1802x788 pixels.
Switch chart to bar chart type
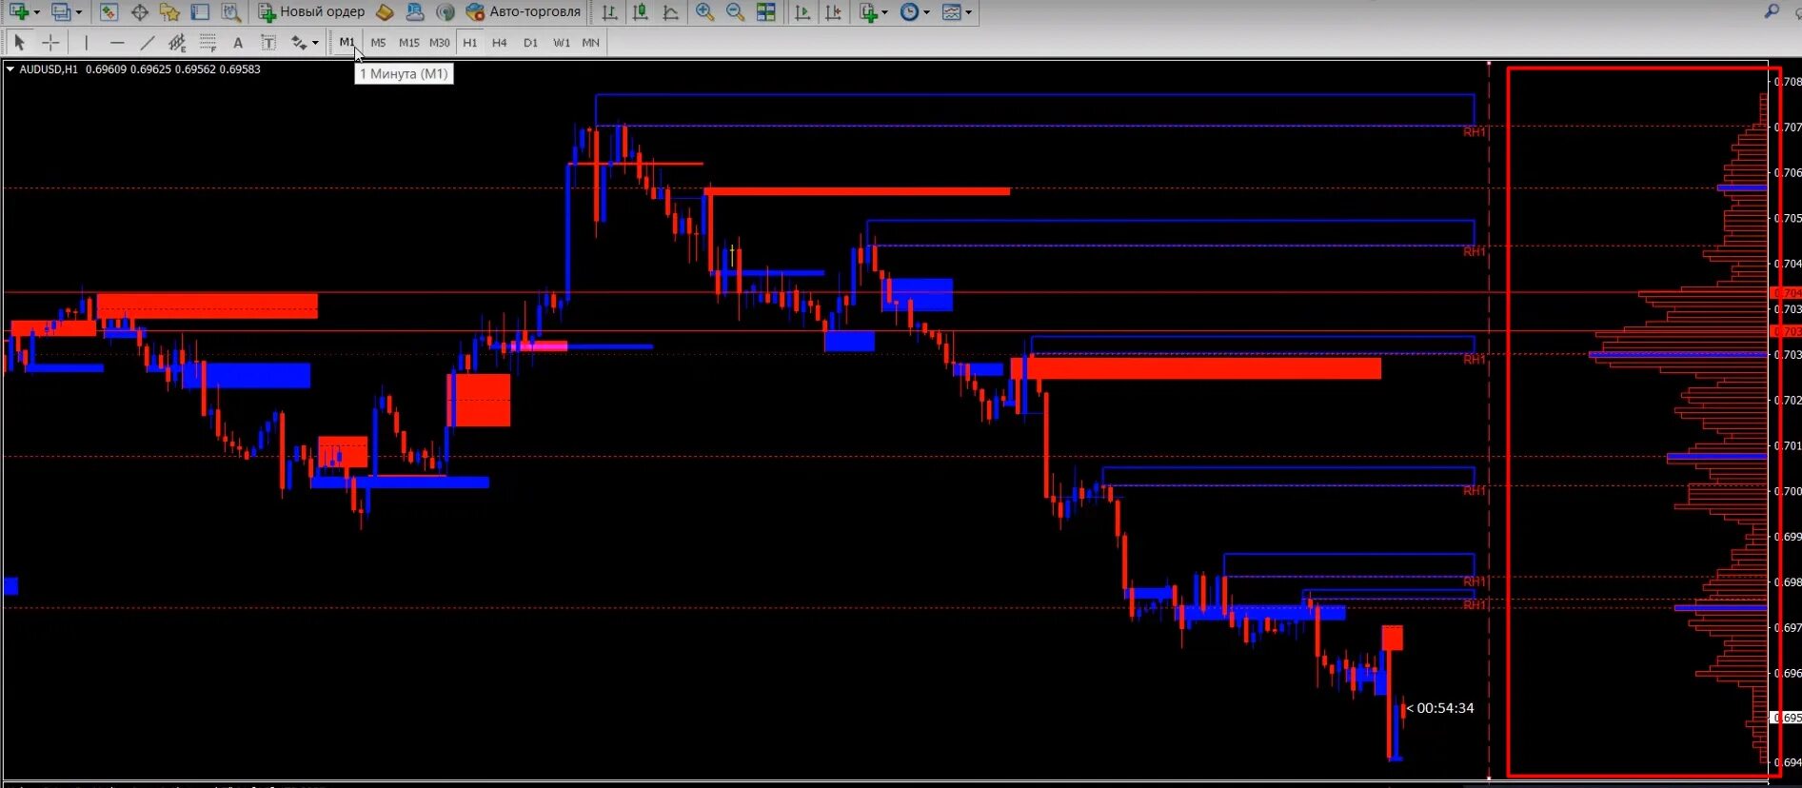609,12
